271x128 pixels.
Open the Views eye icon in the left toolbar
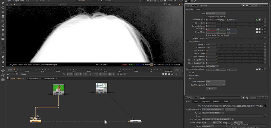3,52
